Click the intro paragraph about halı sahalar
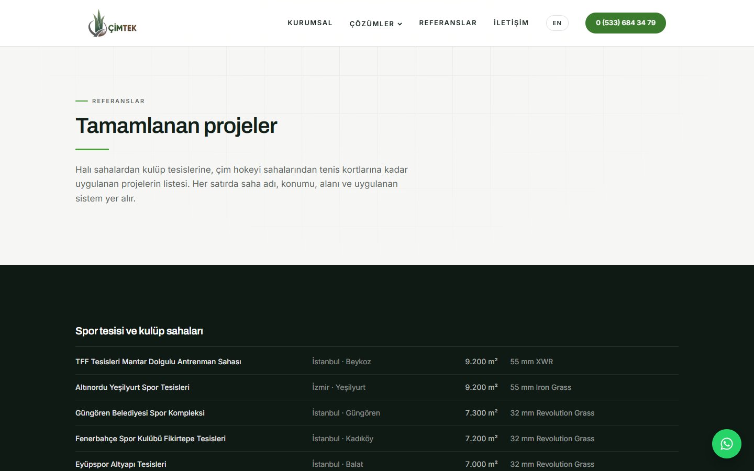This screenshot has width=754, height=471. 242,184
